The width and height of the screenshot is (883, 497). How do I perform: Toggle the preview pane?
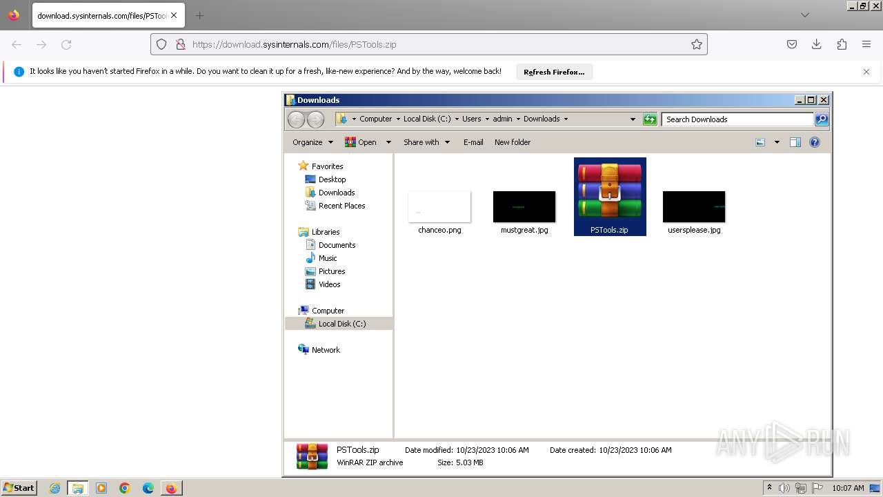[795, 142]
